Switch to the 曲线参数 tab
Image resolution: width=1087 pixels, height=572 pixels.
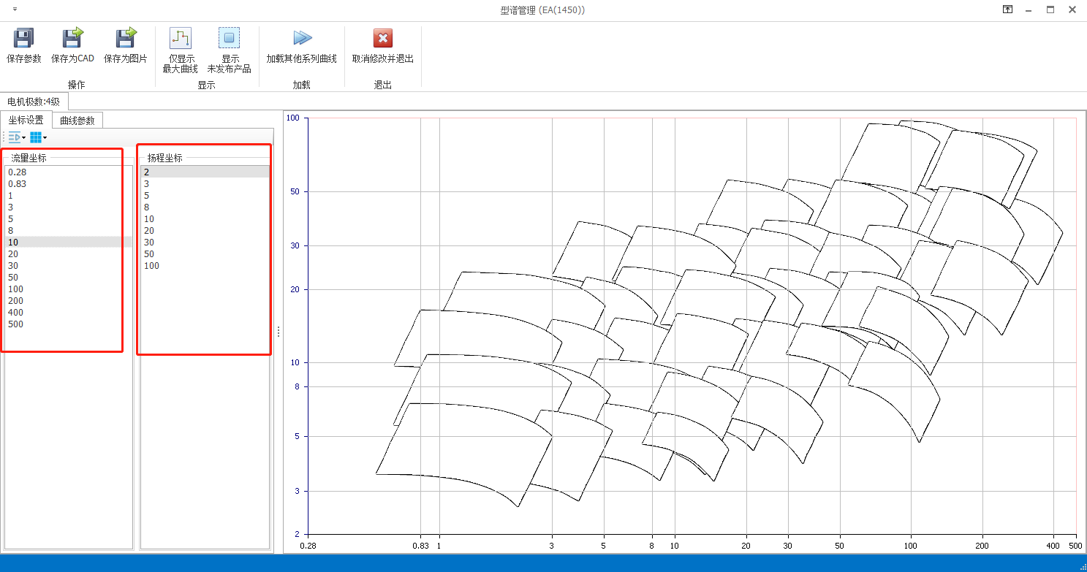[x=77, y=120]
